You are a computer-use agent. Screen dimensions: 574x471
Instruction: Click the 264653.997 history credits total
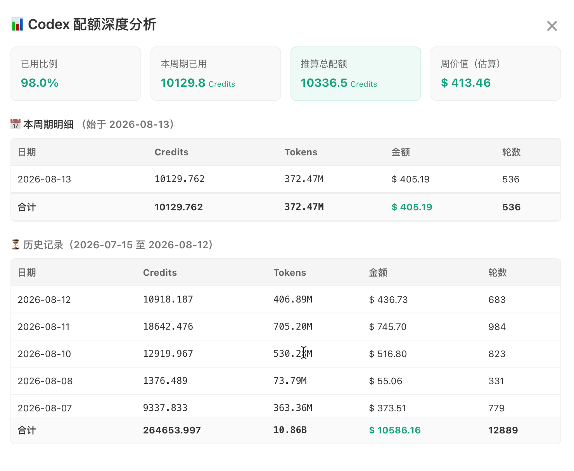tap(172, 430)
